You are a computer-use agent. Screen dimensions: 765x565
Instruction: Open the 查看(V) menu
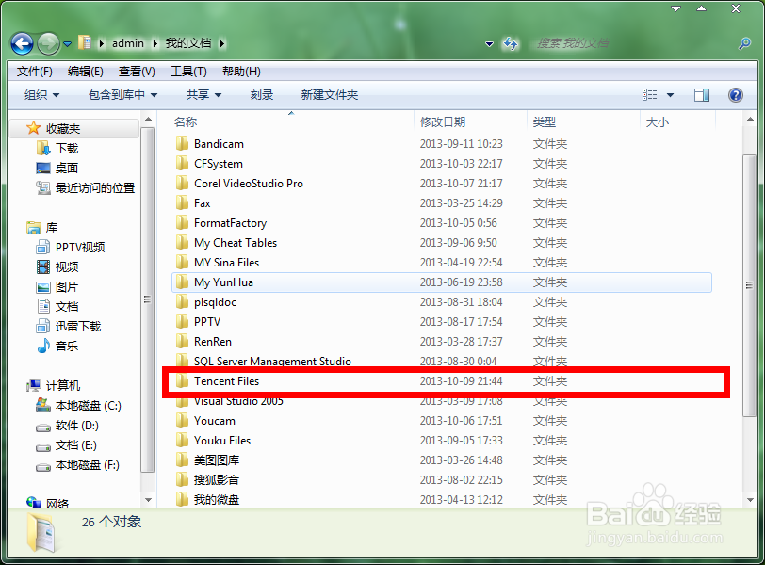pos(137,72)
